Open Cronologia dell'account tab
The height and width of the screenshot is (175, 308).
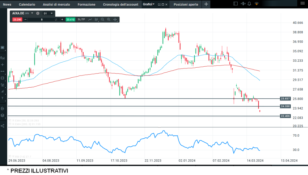[121, 4]
